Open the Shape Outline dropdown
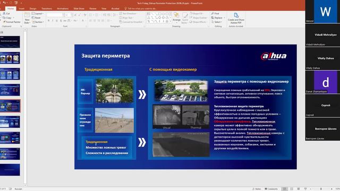The height and width of the screenshot is (191, 340). click(198, 18)
